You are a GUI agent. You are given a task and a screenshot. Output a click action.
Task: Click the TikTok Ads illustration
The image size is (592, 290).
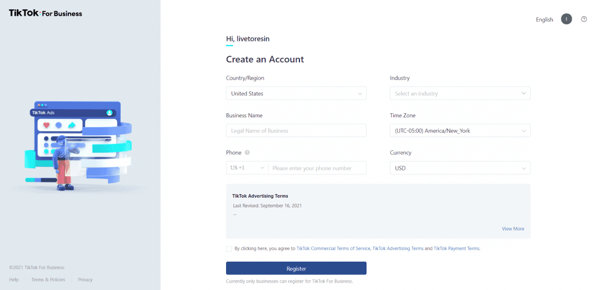(78, 145)
